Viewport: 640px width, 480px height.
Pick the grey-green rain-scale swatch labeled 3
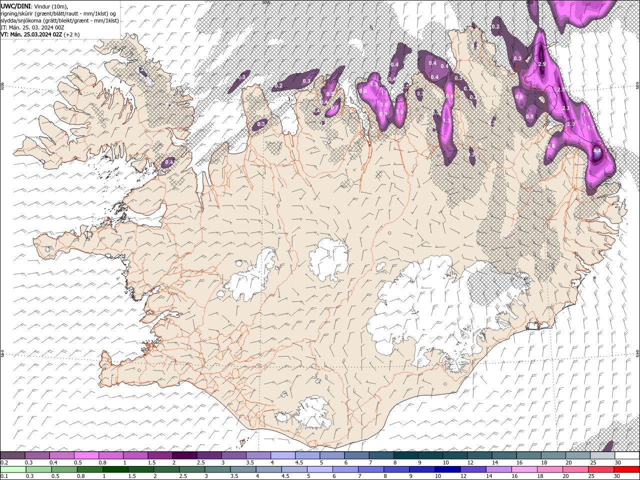coord(217,469)
